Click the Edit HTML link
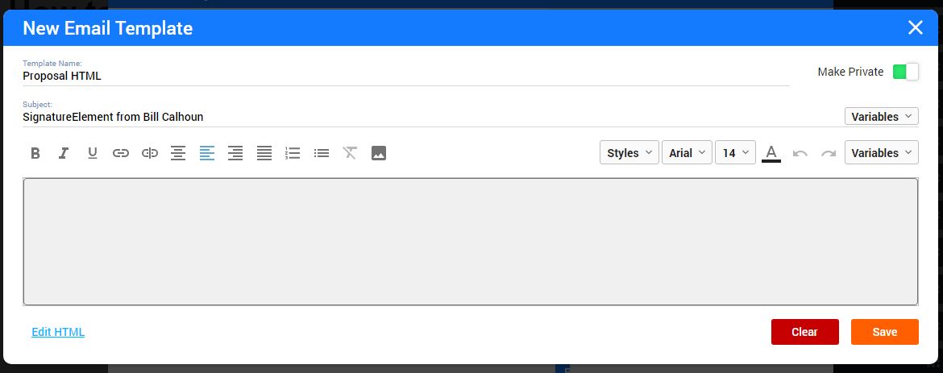This screenshot has height=373, width=943. click(x=58, y=332)
